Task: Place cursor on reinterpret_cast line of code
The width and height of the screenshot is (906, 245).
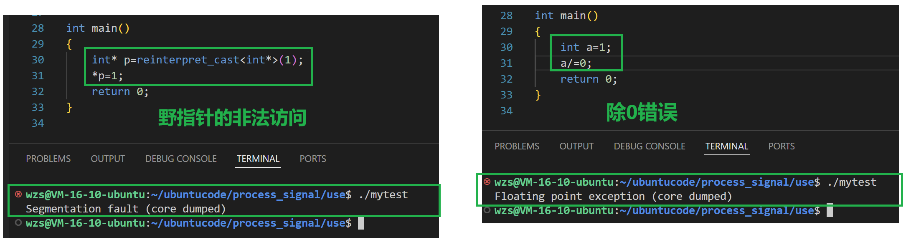Action: (x=198, y=60)
